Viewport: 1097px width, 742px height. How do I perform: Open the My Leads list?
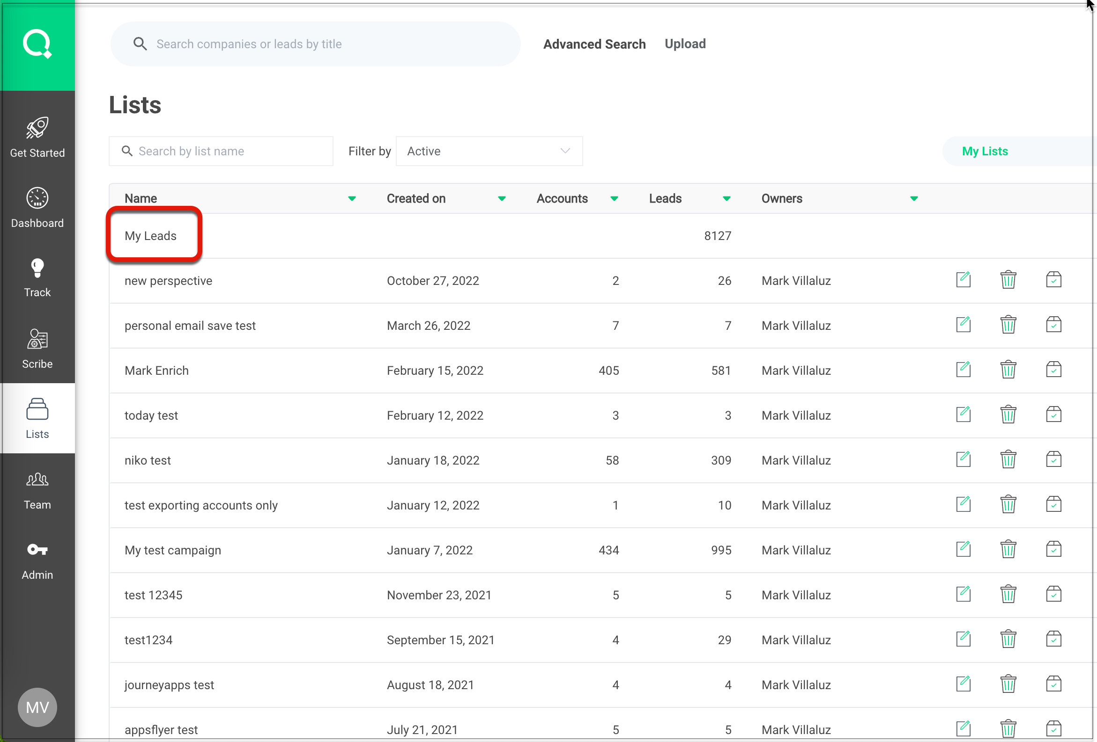(150, 236)
